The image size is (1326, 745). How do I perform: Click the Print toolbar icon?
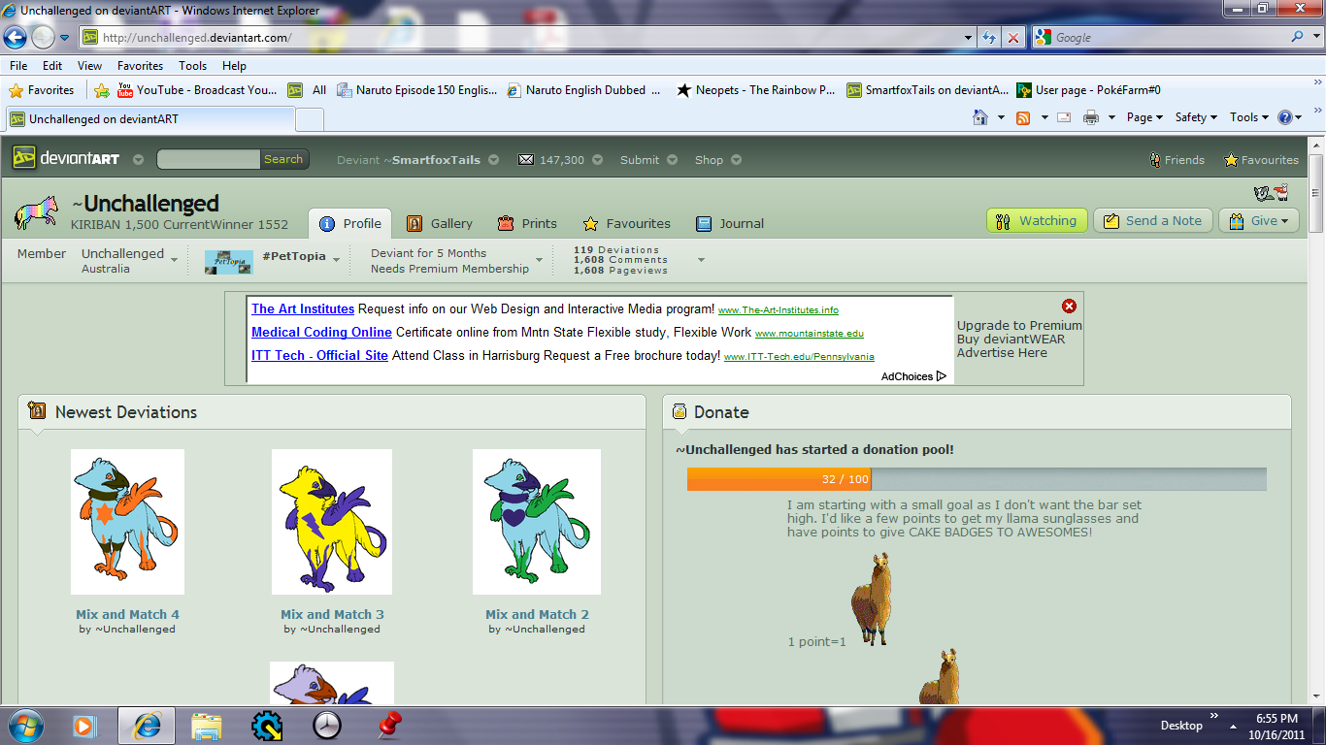point(1091,117)
